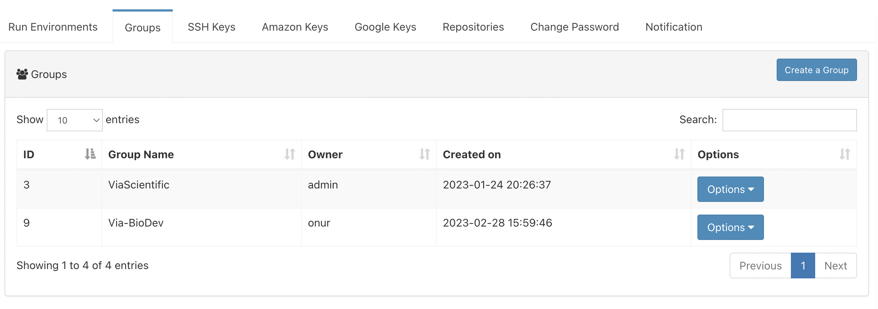Image resolution: width=878 pixels, height=309 pixels.
Task: Focus the Search input field
Action: pyautogui.click(x=789, y=120)
